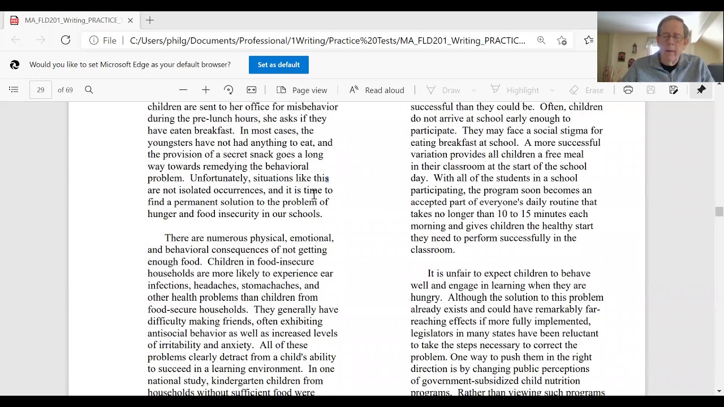Click the Save icon
Image resolution: width=724 pixels, height=407 pixels.
650,90
